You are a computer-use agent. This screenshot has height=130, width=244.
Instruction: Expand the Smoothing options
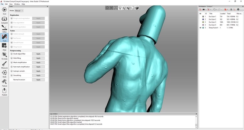[x=12, y=75]
